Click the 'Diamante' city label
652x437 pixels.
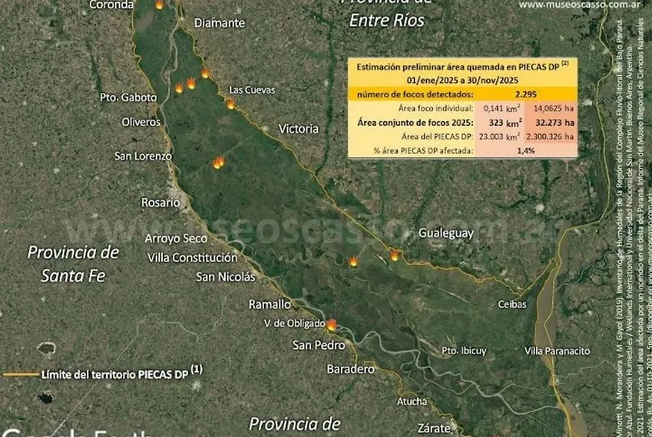220,23
